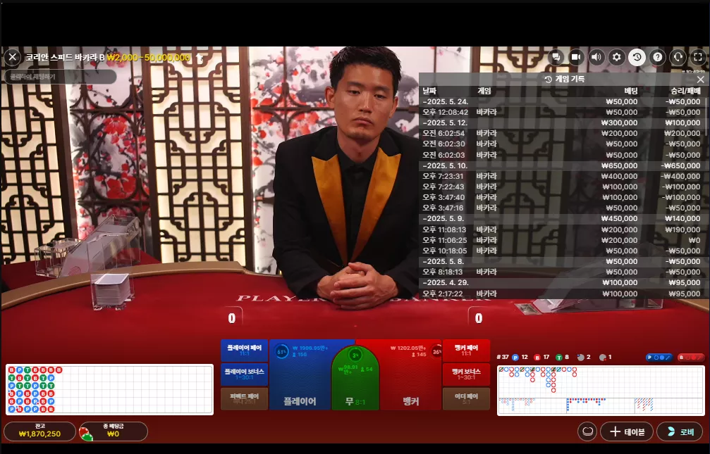This screenshot has width=710, height=454.
Task: Open the 오후 3:47:16 바카라 record
Action: (x=563, y=208)
